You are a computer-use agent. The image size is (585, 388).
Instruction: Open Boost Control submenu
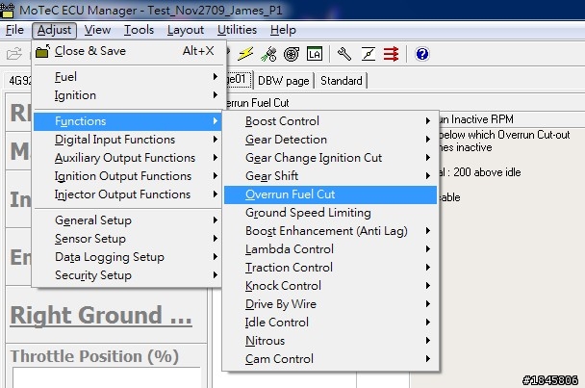coord(330,121)
